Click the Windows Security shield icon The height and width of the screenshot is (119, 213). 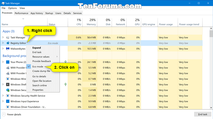pos(8,90)
